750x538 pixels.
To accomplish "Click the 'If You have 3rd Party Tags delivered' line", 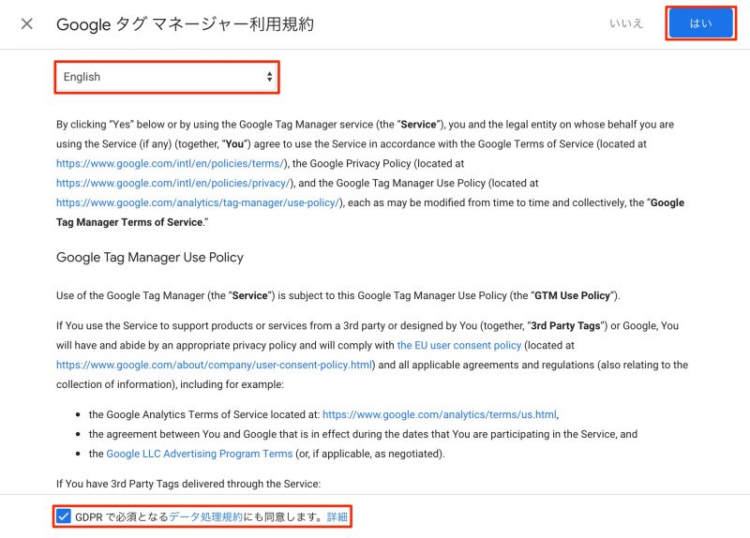I will [189, 484].
